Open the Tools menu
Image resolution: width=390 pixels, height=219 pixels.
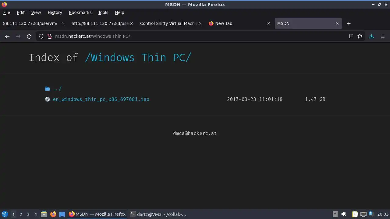[x=103, y=12]
